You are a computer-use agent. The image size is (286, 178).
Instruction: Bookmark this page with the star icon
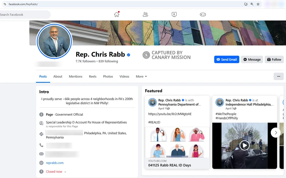coord(258,4)
